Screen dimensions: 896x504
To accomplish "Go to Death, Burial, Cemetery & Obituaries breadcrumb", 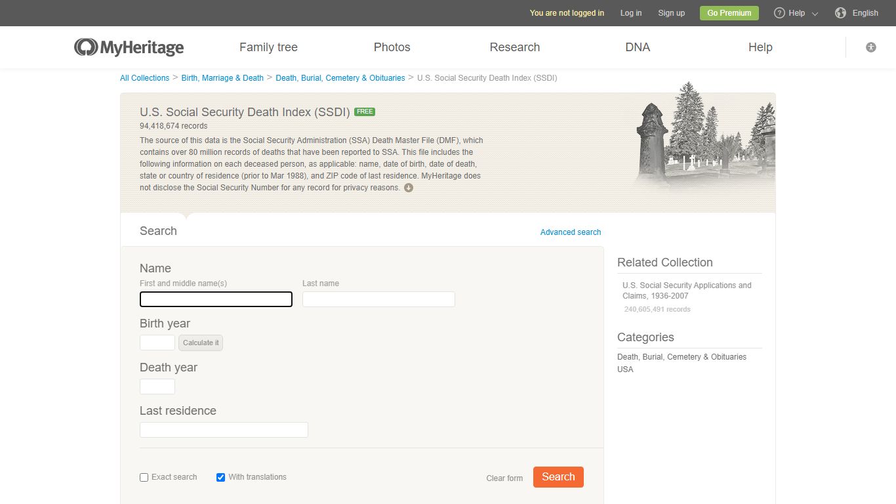I will point(340,78).
